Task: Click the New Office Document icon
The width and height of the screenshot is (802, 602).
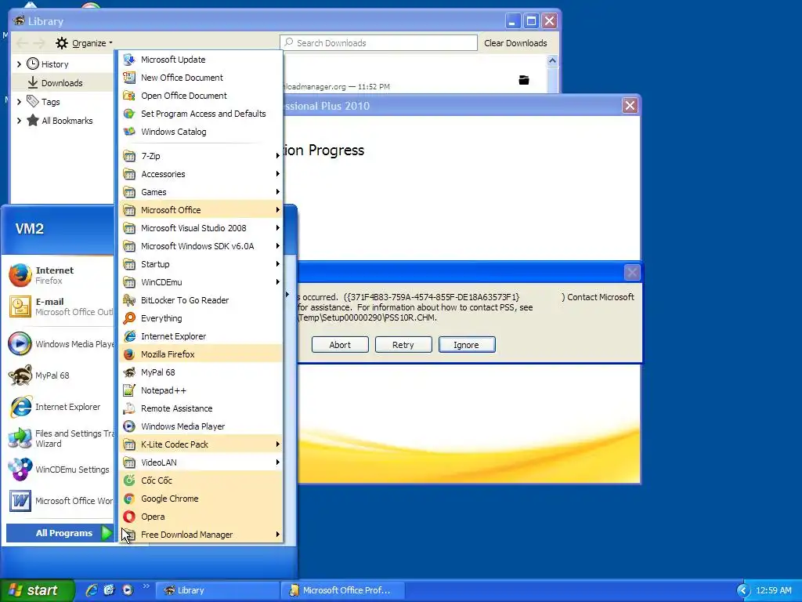Action: (129, 78)
